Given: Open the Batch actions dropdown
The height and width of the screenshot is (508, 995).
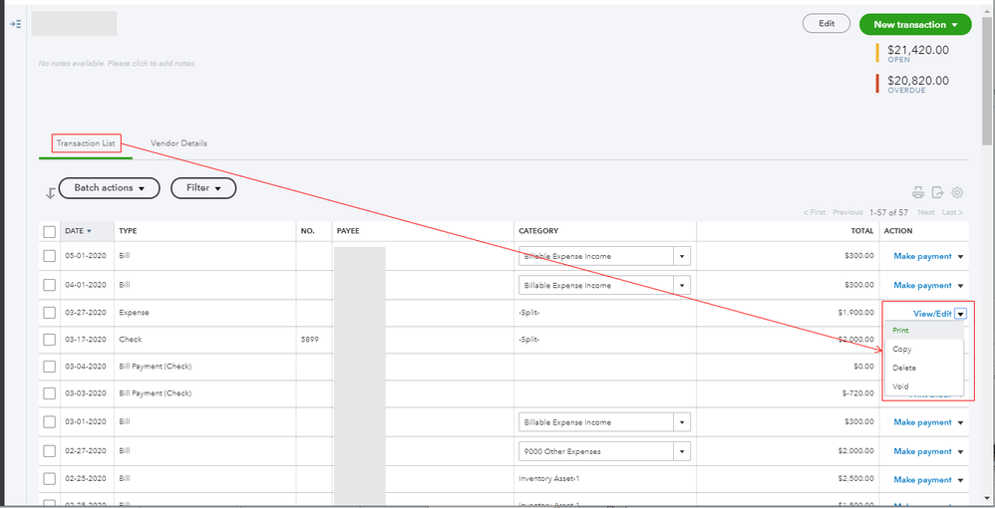Looking at the screenshot, I should click(110, 187).
